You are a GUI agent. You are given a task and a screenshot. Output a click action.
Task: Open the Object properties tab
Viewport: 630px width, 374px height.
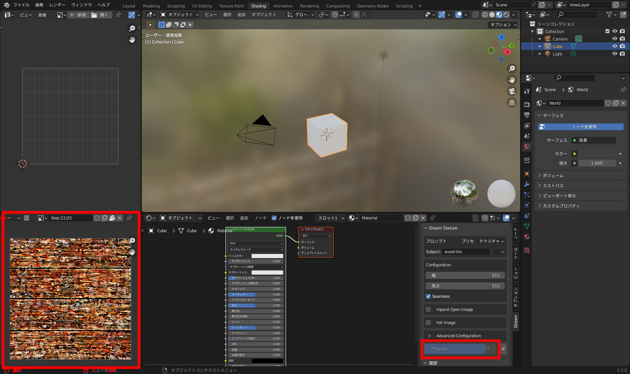(x=527, y=174)
